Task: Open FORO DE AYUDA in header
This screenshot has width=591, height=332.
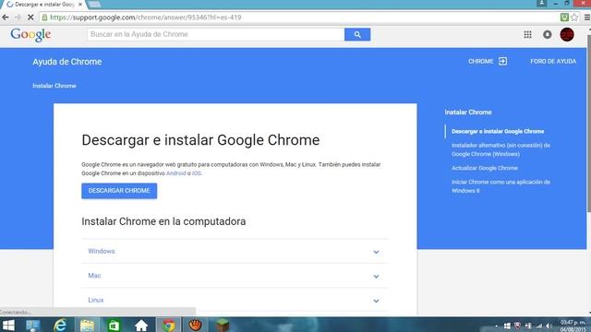Action: pyautogui.click(x=553, y=62)
